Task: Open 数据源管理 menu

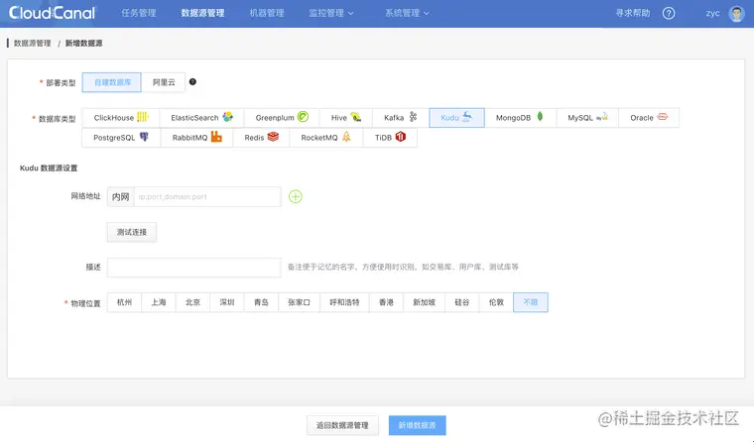Action: [202, 13]
